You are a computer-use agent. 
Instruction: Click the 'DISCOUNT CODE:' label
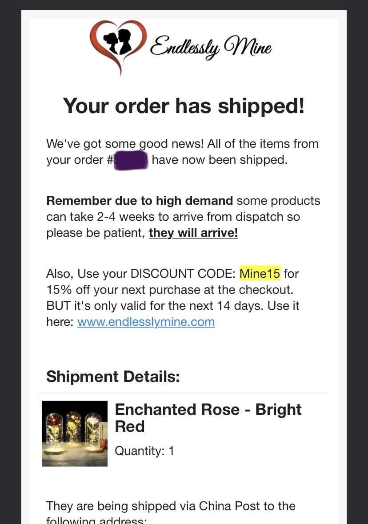coord(183,273)
